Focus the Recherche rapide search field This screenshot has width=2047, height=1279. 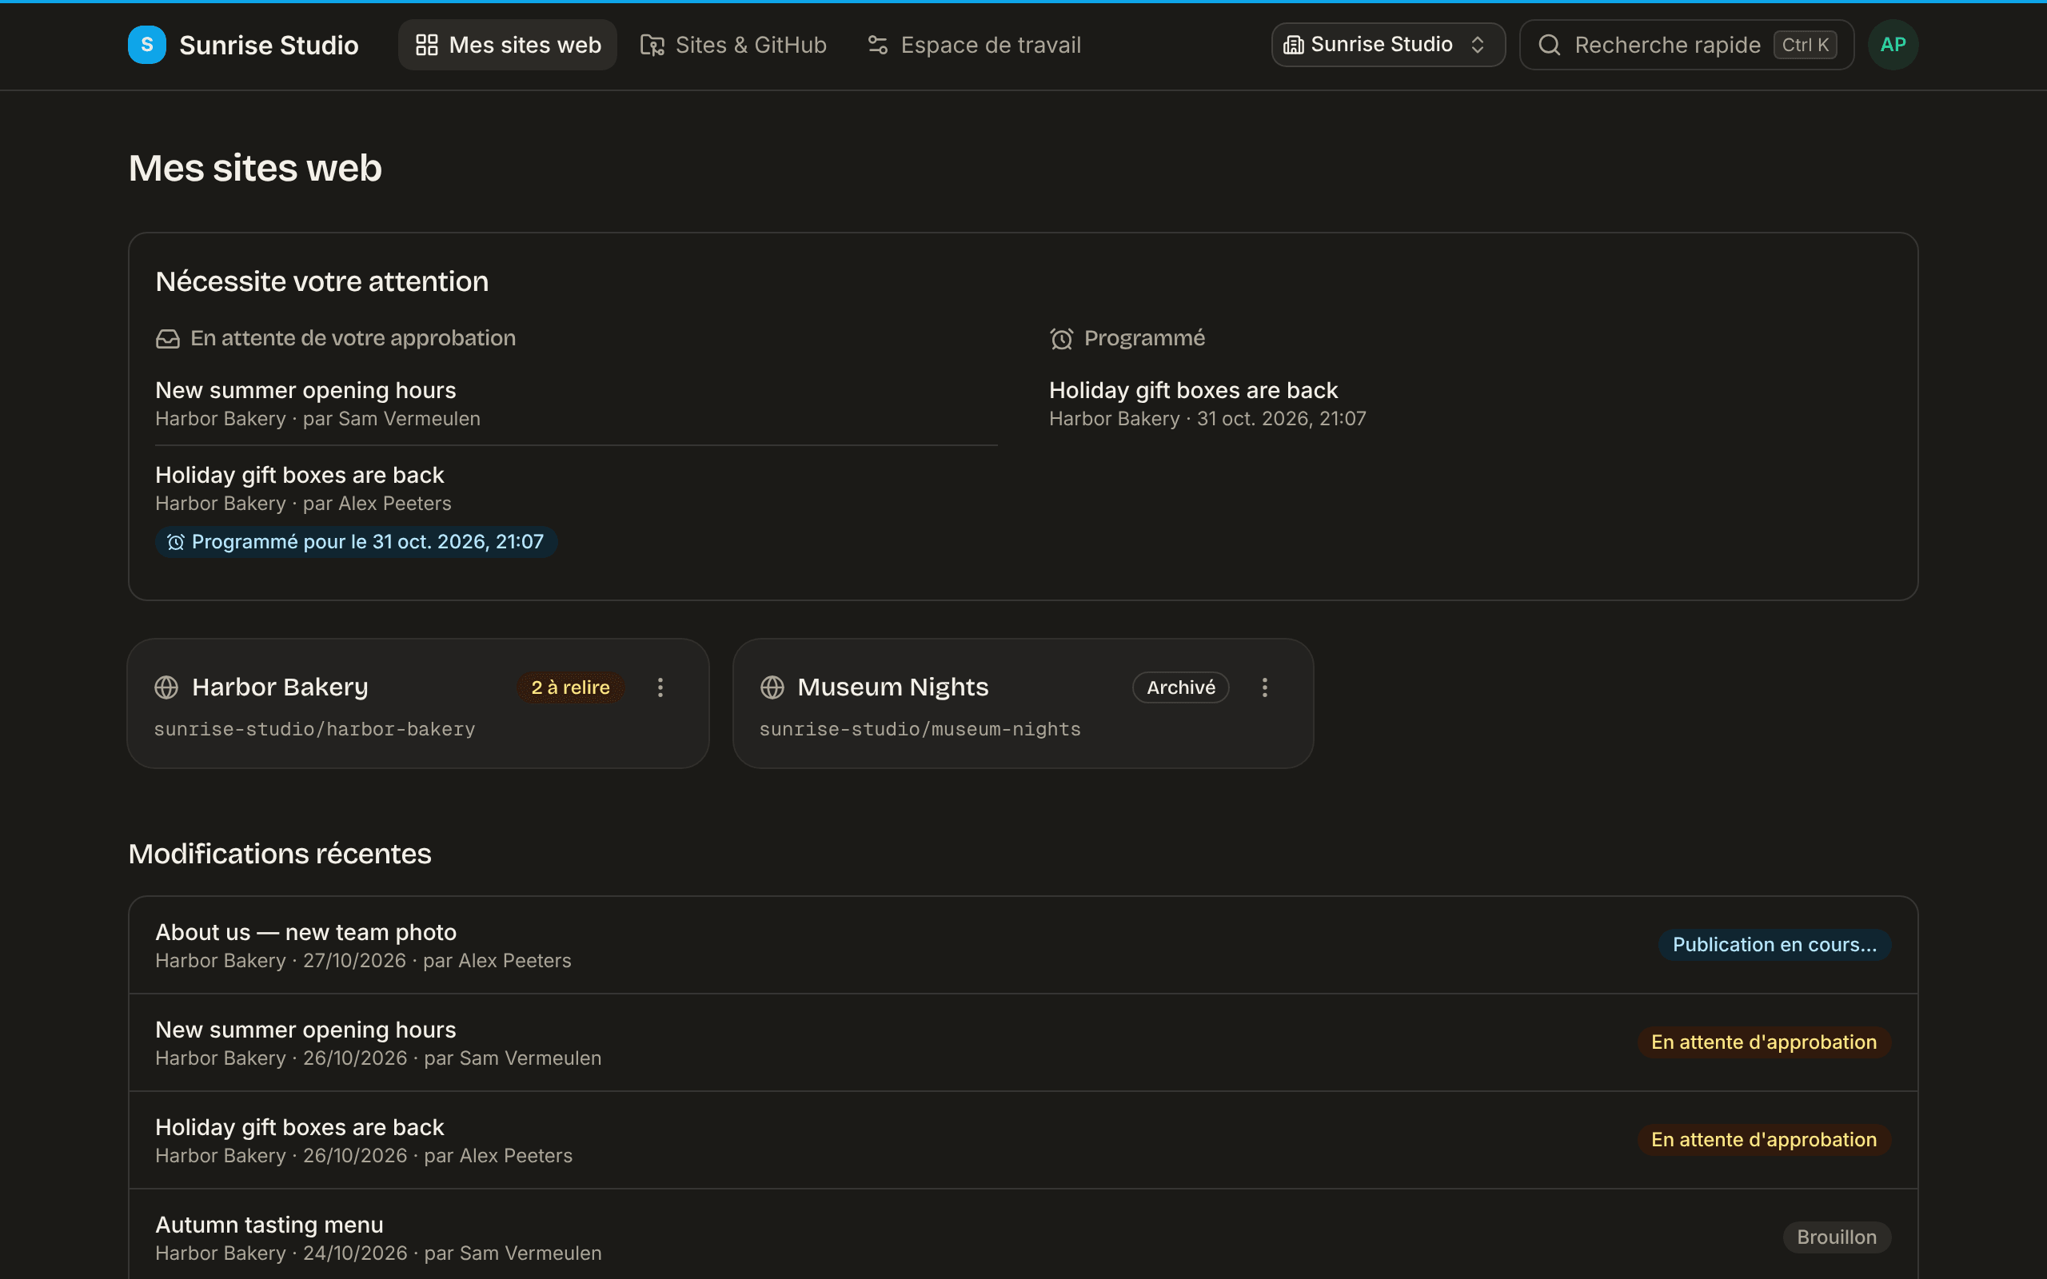[1686, 45]
